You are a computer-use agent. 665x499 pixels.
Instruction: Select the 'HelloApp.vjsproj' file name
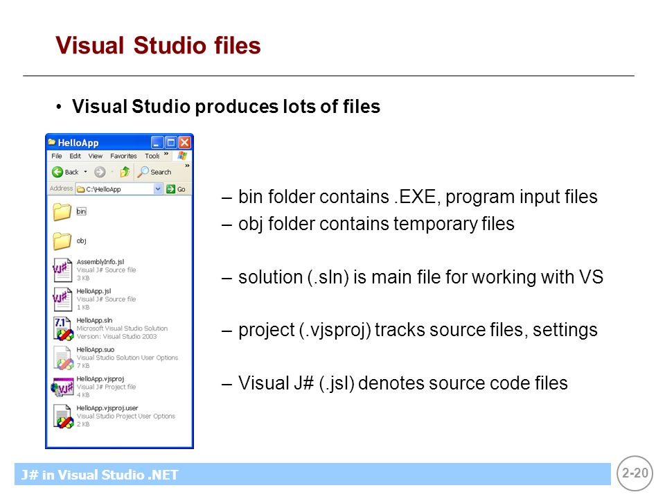coord(100,379)
